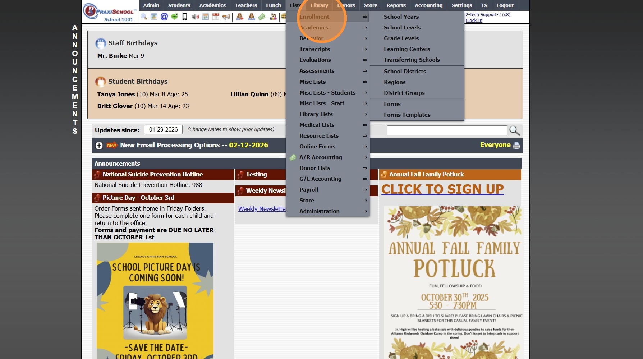
Task: Expand the Library Lists submenu
Action: pyautogui.click(x=328, y=114)
